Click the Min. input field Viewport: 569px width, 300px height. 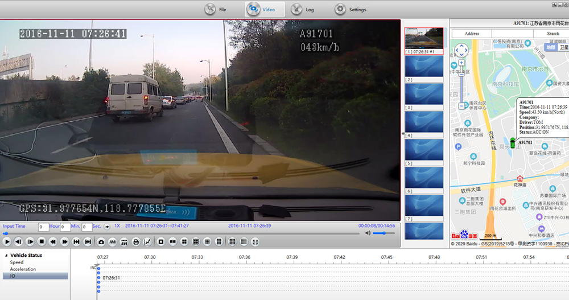pyautogui.click(x=65, y=227)
